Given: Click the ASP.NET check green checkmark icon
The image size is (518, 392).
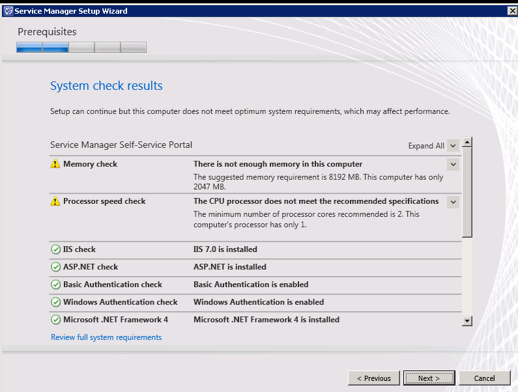Looking at the screenshot, I should coord(55,267).
